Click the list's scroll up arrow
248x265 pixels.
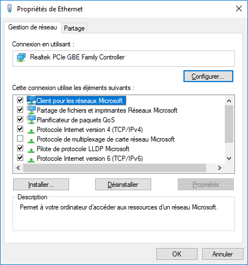point(229,101)
